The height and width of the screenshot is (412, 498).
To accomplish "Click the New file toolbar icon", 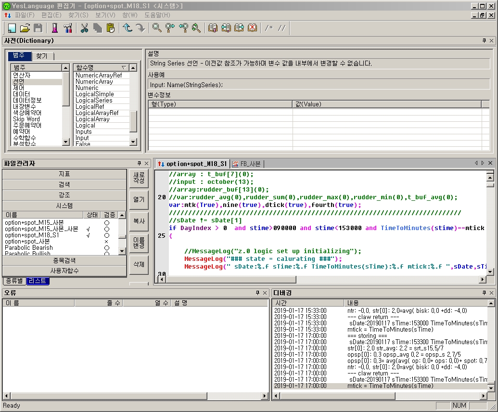I will (12, 28).
